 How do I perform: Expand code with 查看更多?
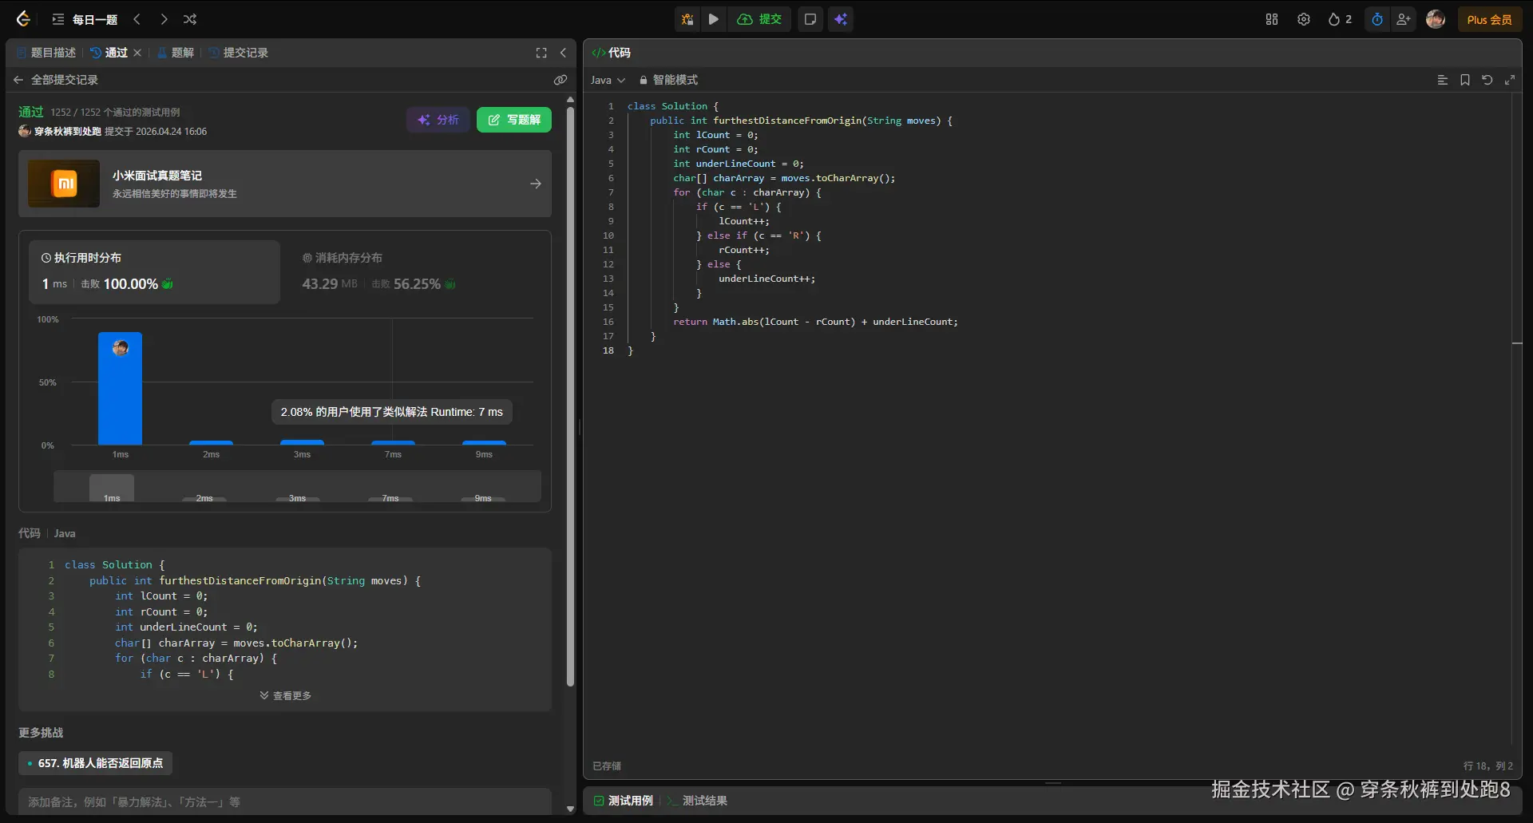pyautogui.click(x=285, y=695)
